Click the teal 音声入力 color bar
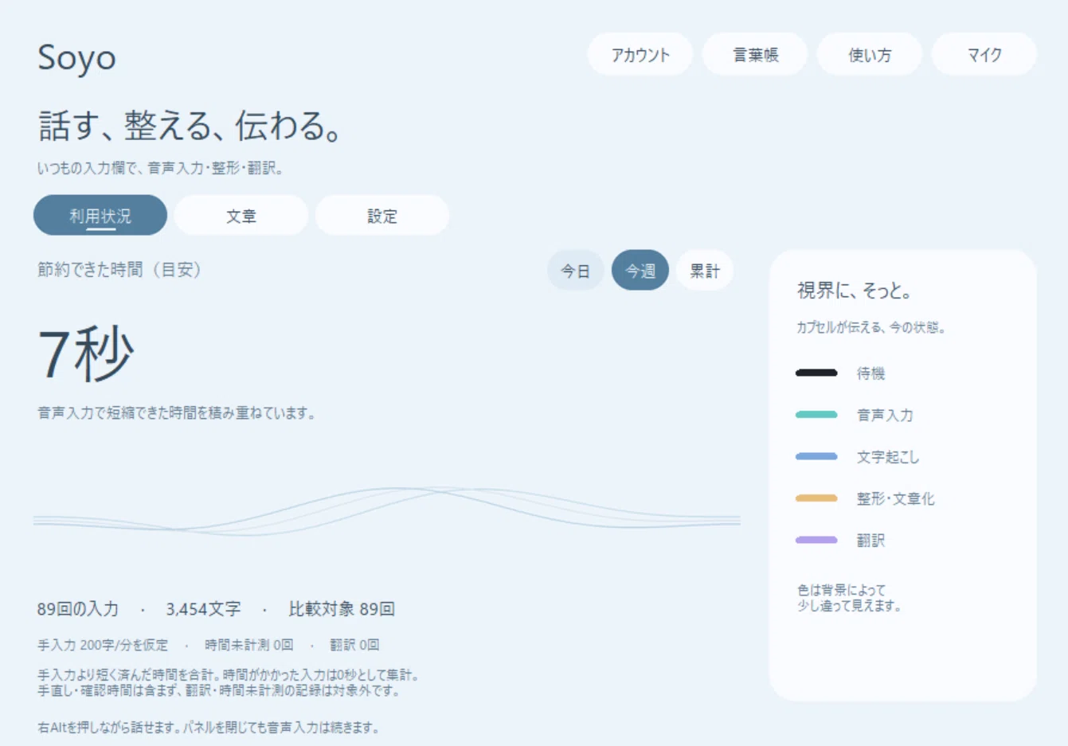Viewport: 1068px width, 746px height. [816, 415]
